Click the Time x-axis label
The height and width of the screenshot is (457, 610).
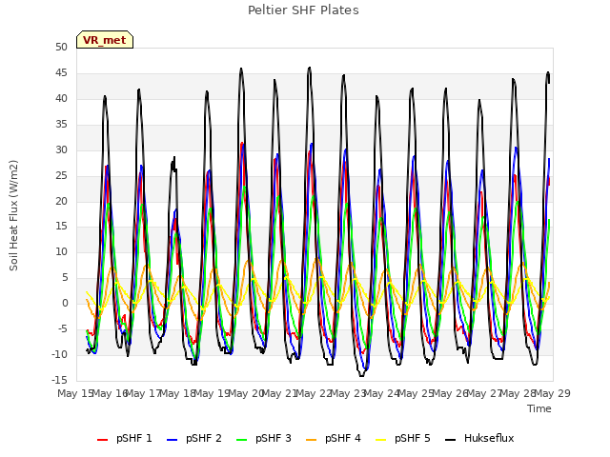[x=539, y=408]
